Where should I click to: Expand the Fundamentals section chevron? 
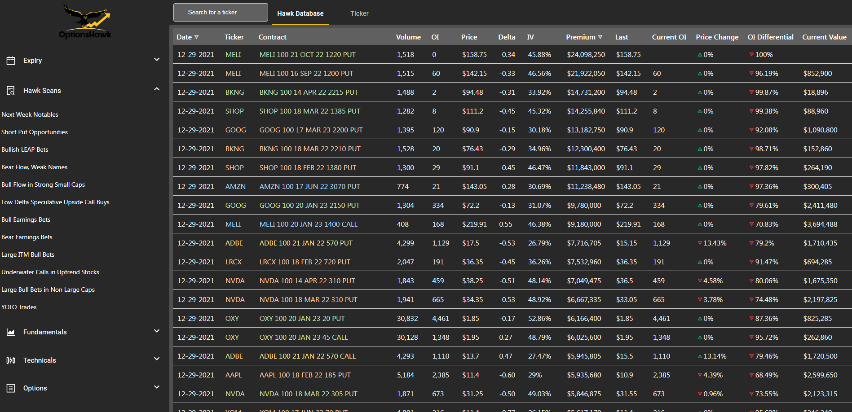157,331
